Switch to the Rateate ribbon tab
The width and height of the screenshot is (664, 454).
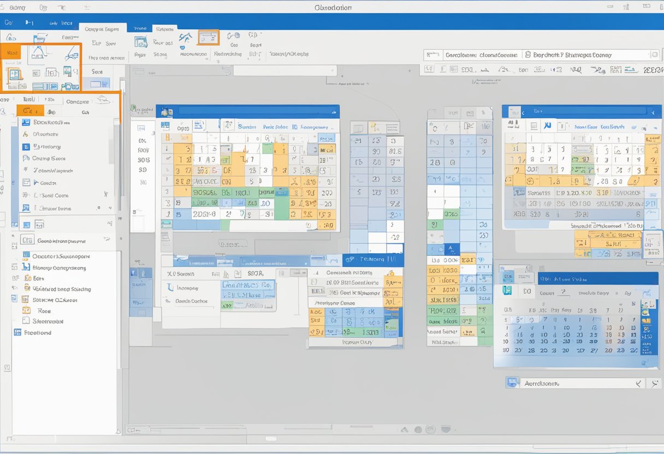pyautogui.click(x=164, y=28)
